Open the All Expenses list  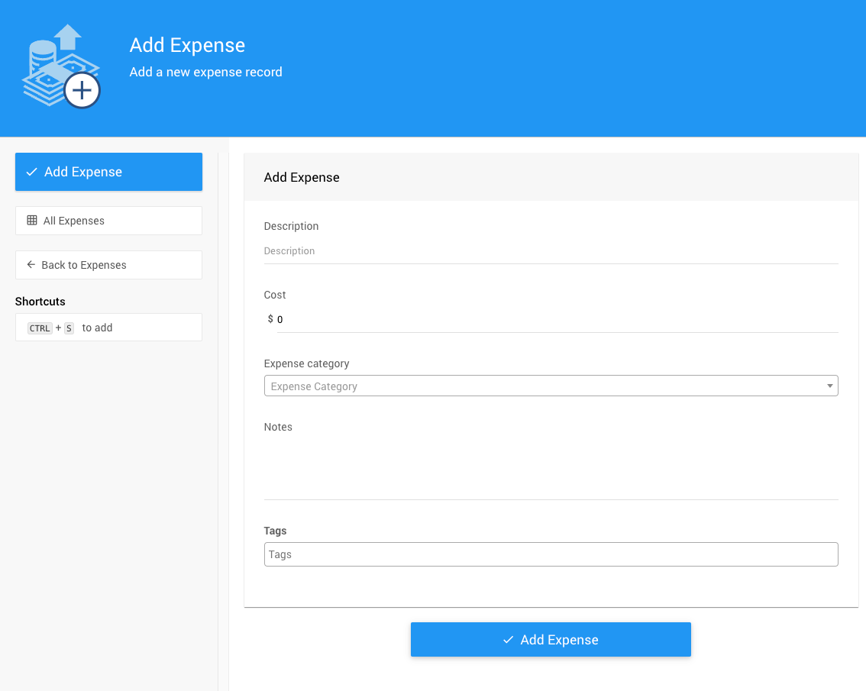(x=108, y=221)
